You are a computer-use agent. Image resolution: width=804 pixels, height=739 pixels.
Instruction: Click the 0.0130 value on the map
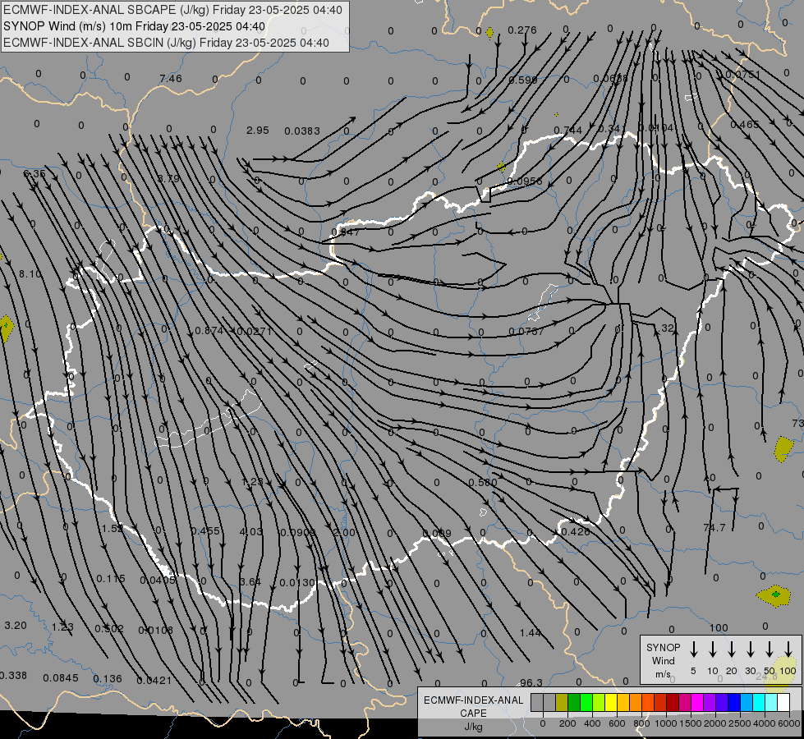(297, 583)
